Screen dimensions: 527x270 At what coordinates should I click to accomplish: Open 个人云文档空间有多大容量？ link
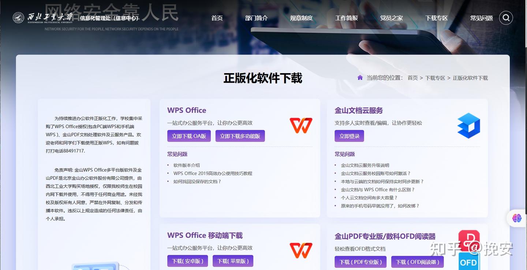pyautogui.click(x=369, y=198)
